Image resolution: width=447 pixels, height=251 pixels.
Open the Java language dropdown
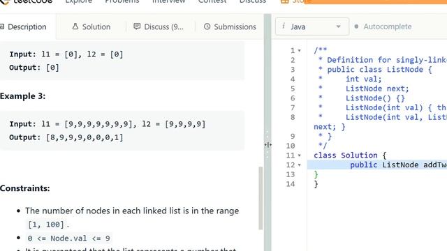coord(312,26)
